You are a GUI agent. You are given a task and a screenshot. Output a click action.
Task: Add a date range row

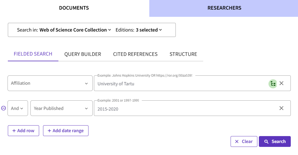[x=66, y=131]
